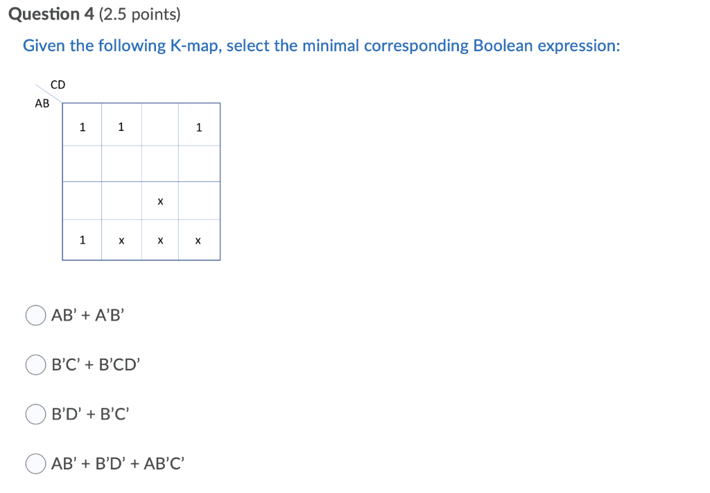Image resolution: width=710 pixels, height=493 pixels.
Task: Click the B'D' + B'C' answer text
Action: (x=89, y=414)
